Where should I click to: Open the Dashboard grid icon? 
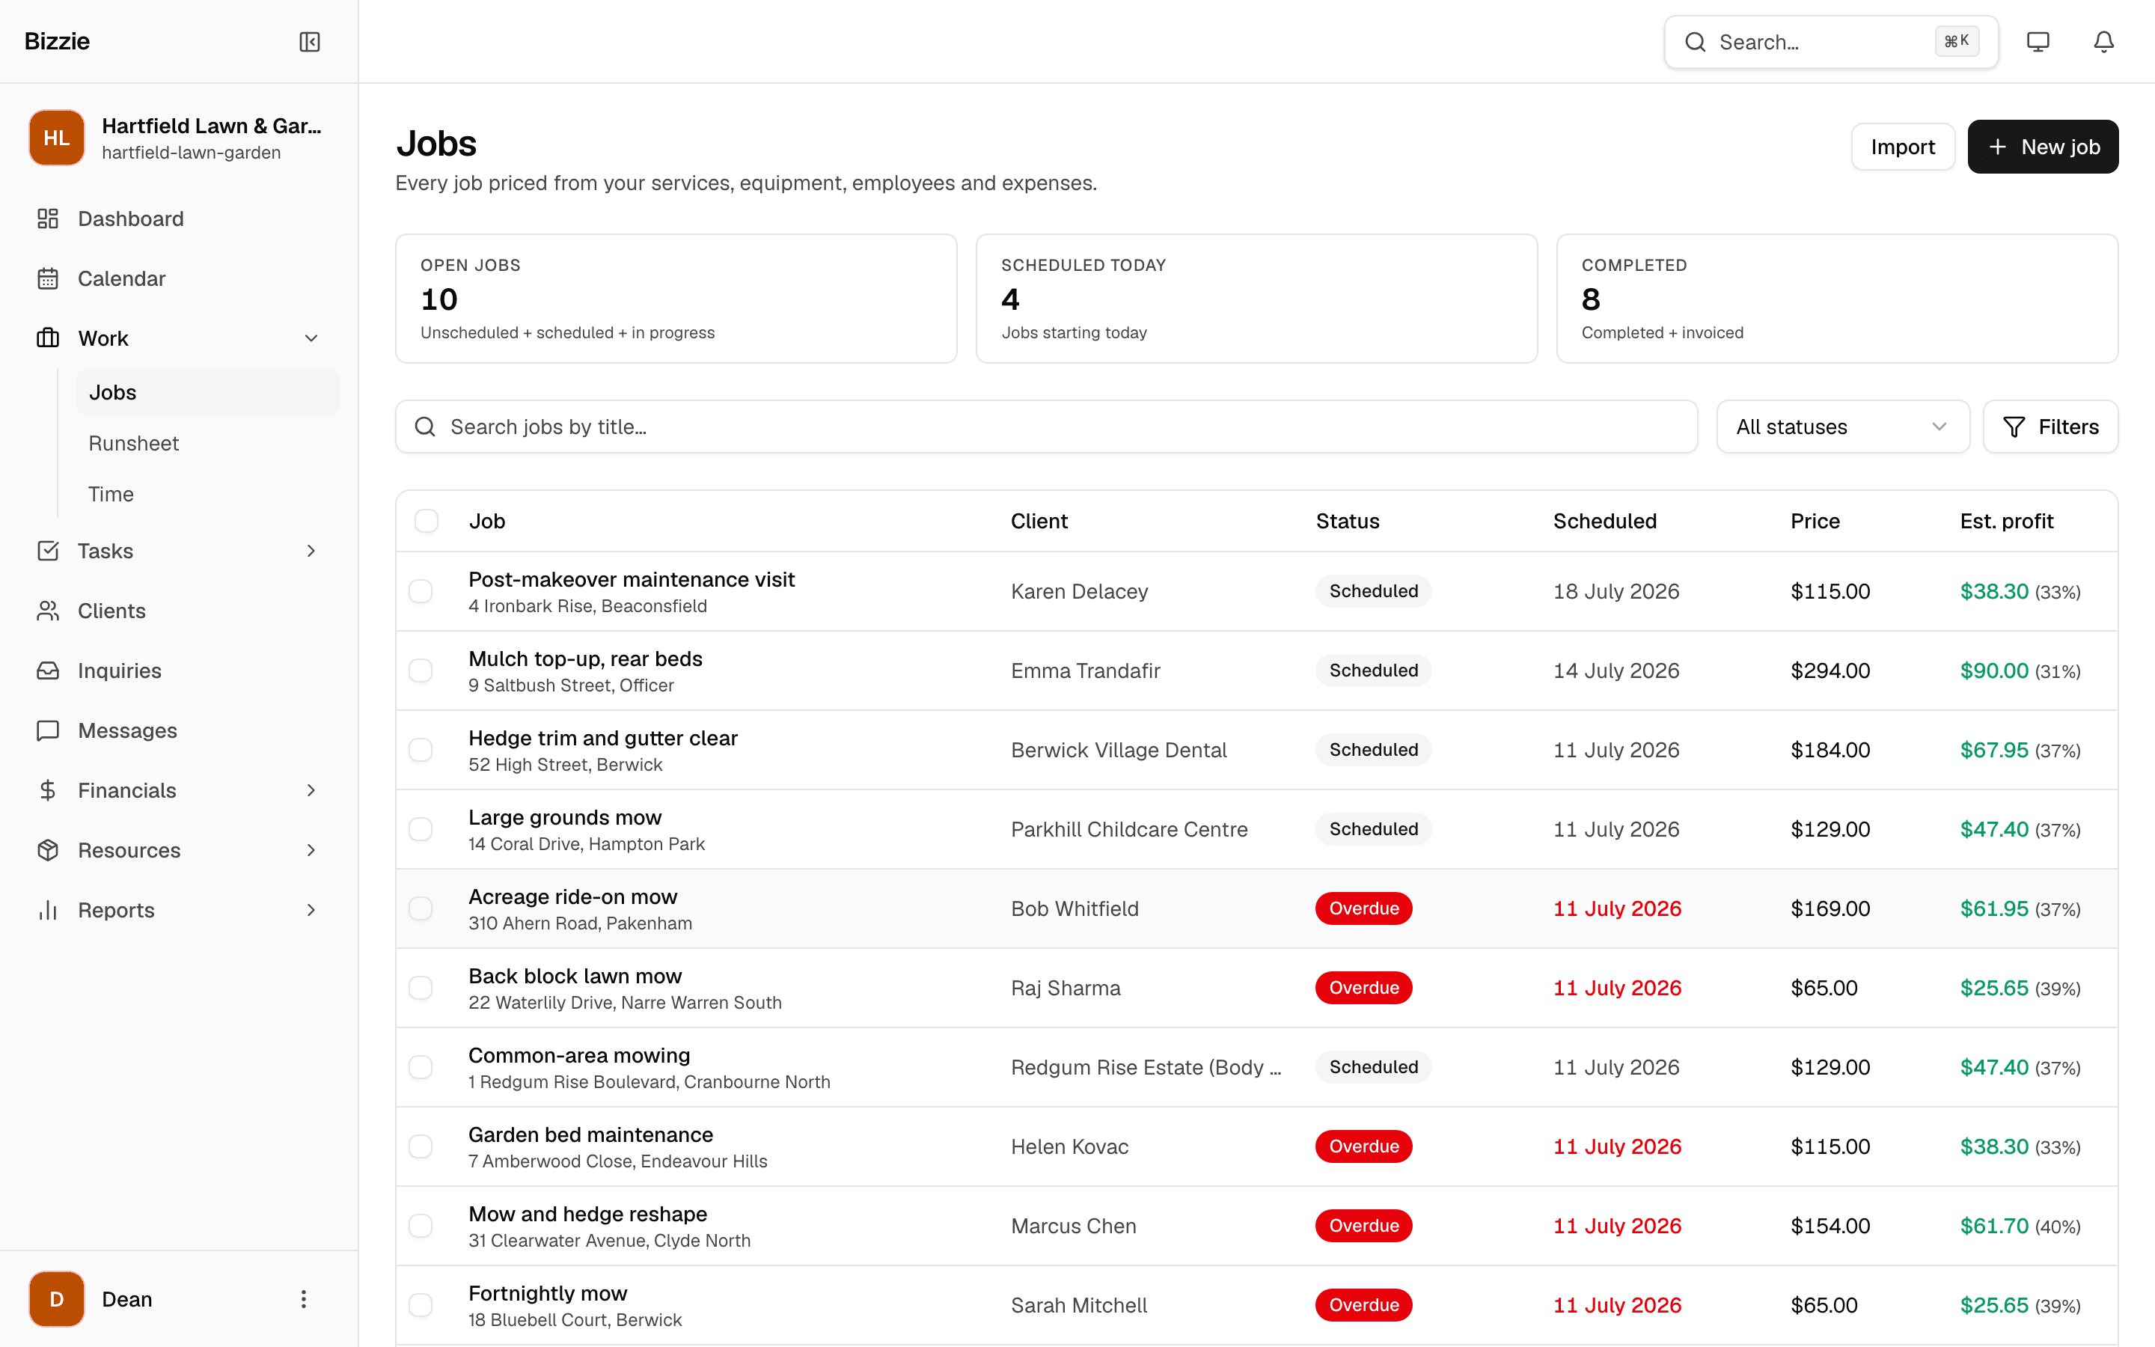(x=48, y=219)
